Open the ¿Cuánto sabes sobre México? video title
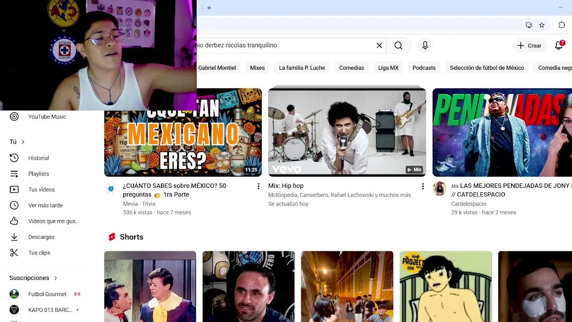The width and height of the screenshot is (572, 322). (174, 190)
